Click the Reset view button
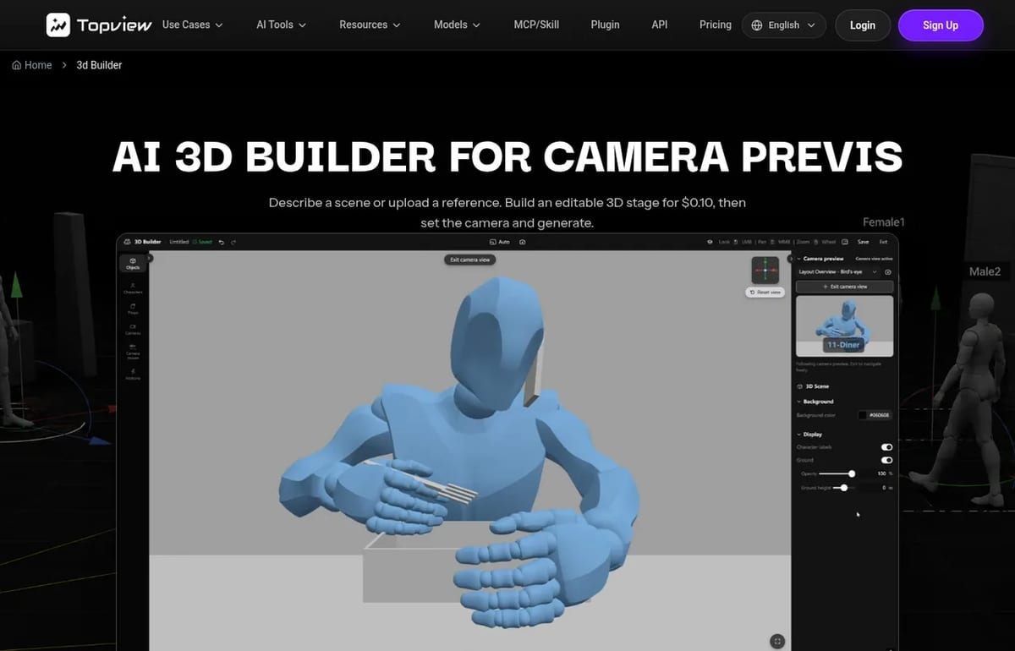Viewport: 1015px width, 651px height. pyautogui.click(x=765, y=292)
